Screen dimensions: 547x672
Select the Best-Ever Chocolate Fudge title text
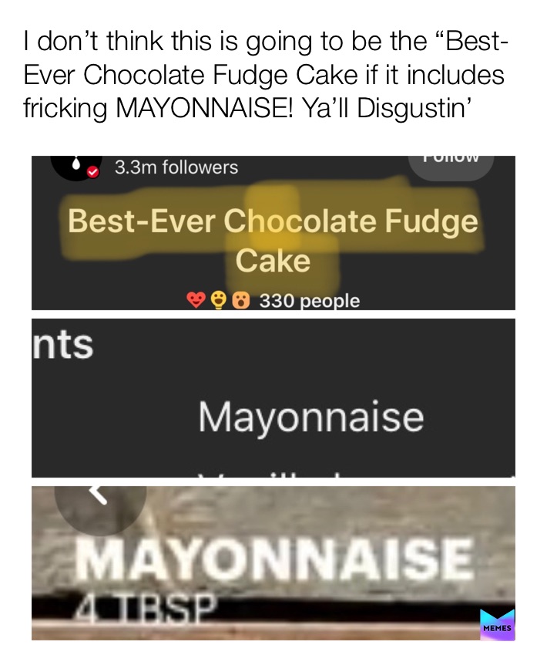tap(273, 221)
